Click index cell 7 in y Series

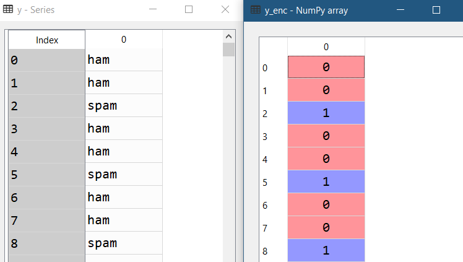coord(47,221)
